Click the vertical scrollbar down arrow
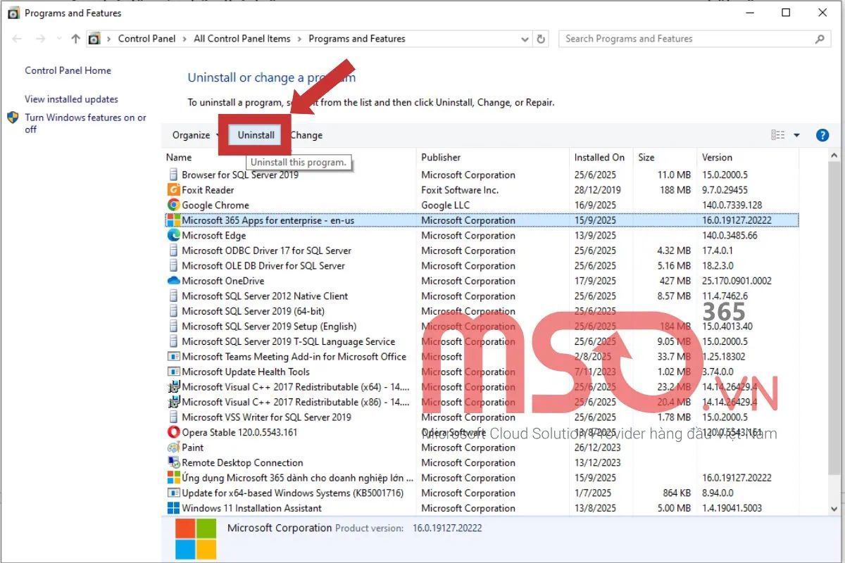The height and width of the screenshot is (563, 845). click(x=834, y=509)
